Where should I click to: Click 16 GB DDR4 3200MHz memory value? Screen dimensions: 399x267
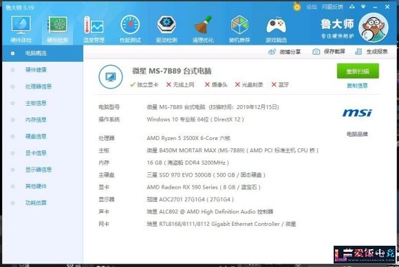(x=188, y=163)
